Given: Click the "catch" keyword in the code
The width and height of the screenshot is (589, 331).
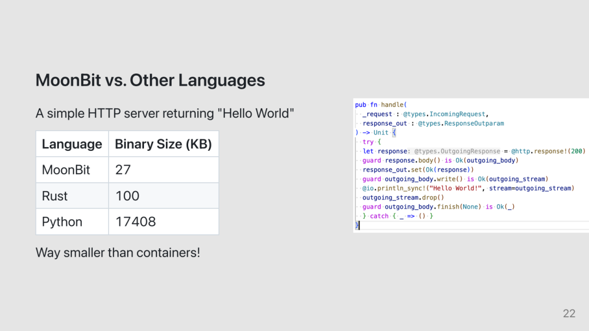Looking at the screenshot, I should [380, 216].
